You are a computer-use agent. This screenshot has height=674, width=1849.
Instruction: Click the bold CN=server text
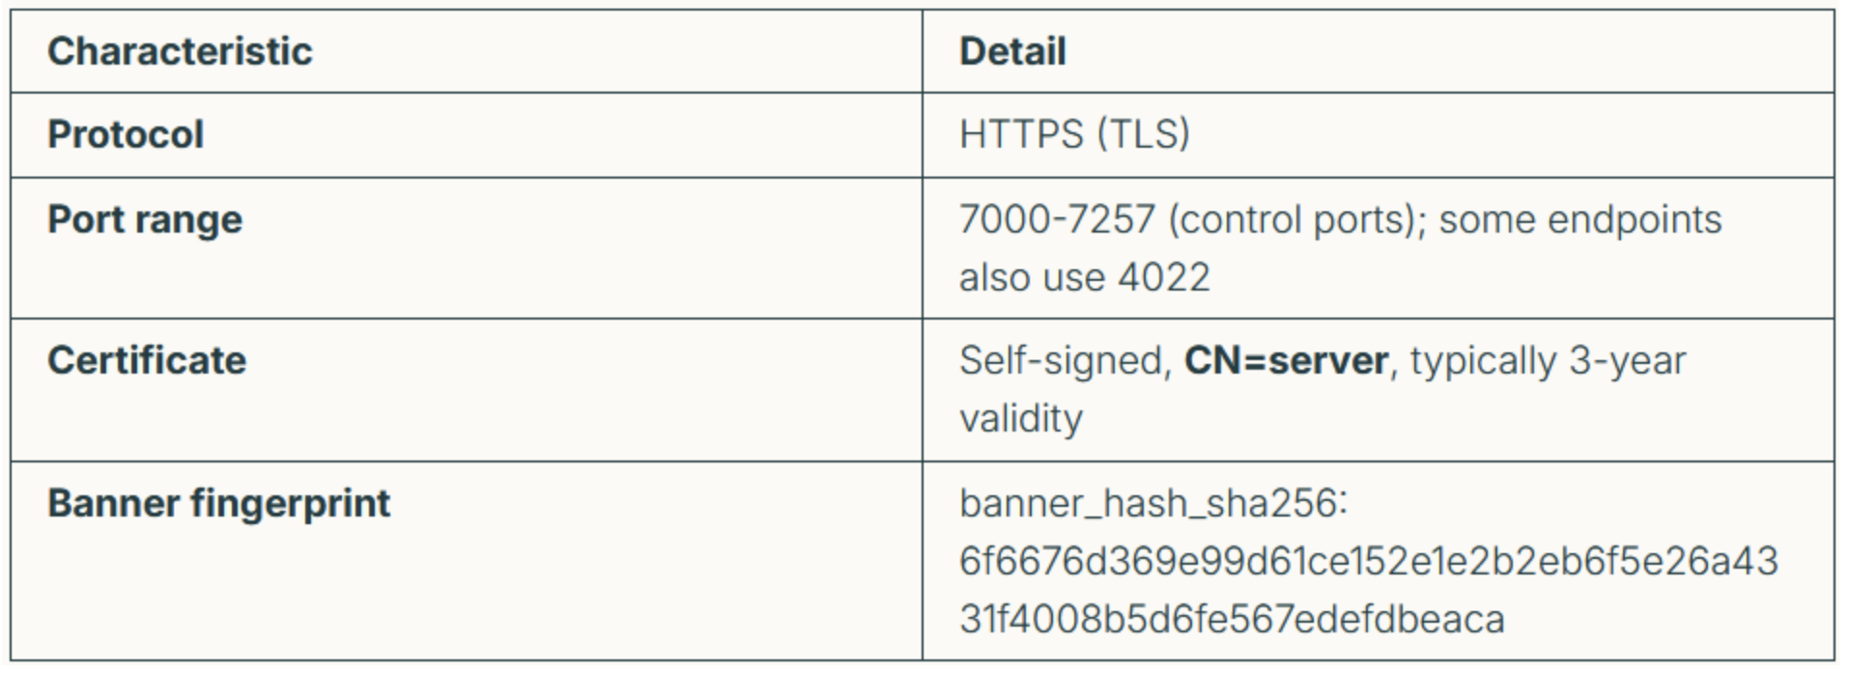tap(1287, 360)
